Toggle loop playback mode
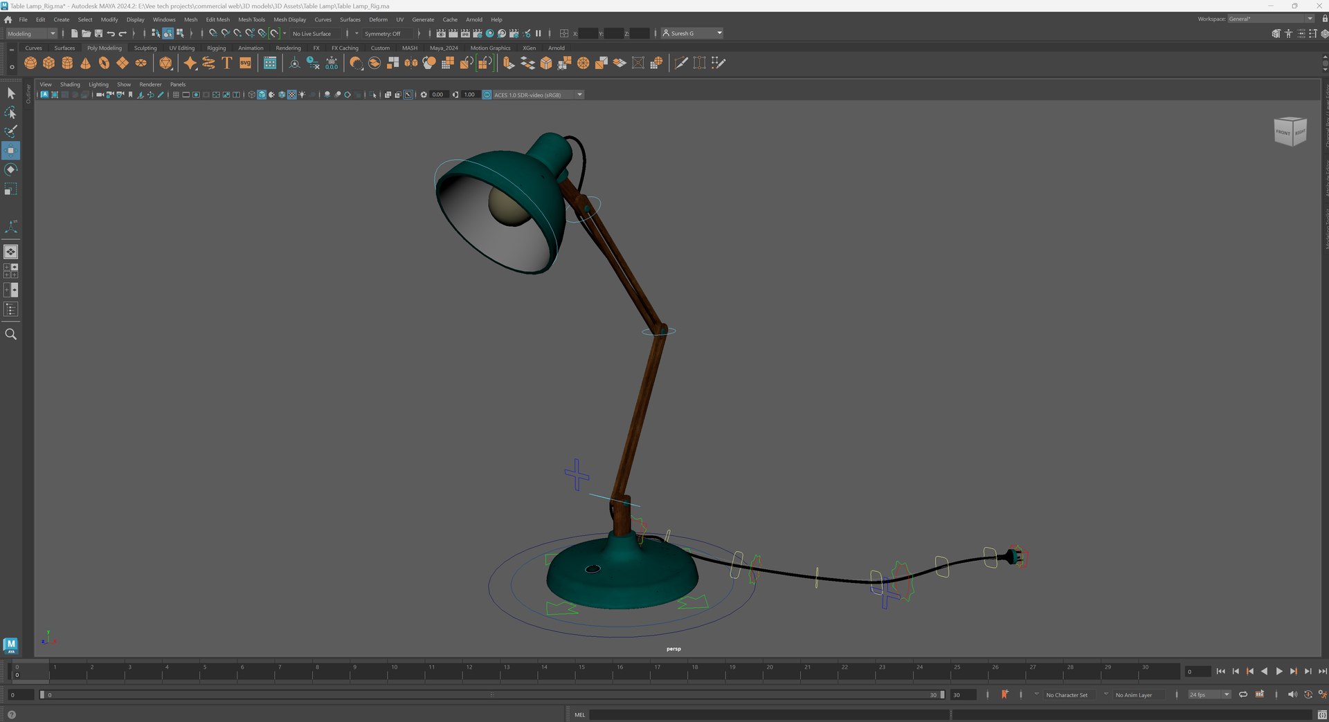The height and width of the screenshot is (722, 1329). [1243, 694]
